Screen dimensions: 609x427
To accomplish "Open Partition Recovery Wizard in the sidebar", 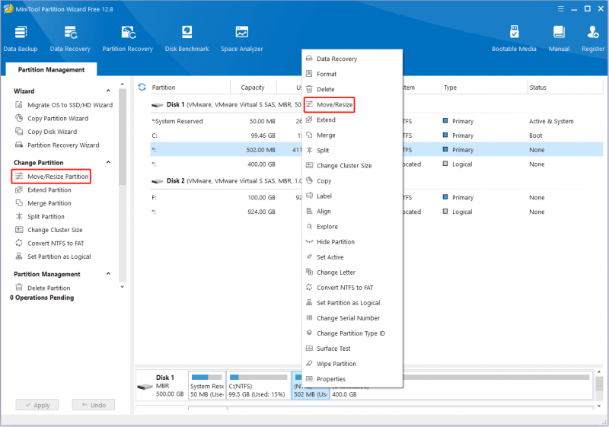I will coord(57,145).
